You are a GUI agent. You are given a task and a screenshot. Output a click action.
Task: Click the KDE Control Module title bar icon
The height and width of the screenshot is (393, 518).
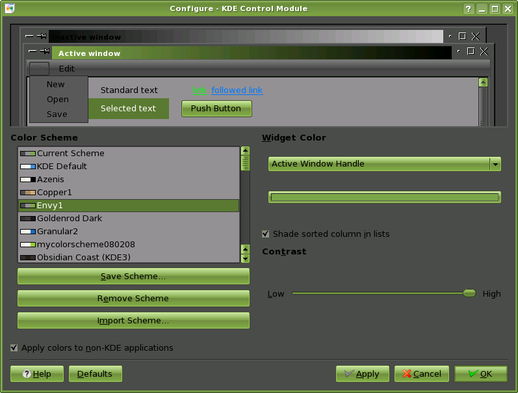point(10,8)
